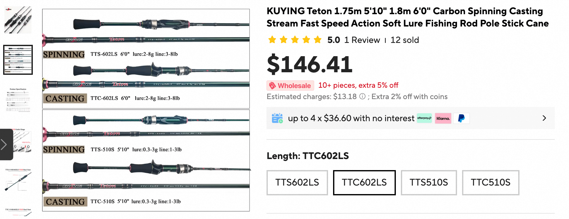Screen dimensions: 569x219
Task: Expand the installment payment options chevron
Action: point(544,118)
